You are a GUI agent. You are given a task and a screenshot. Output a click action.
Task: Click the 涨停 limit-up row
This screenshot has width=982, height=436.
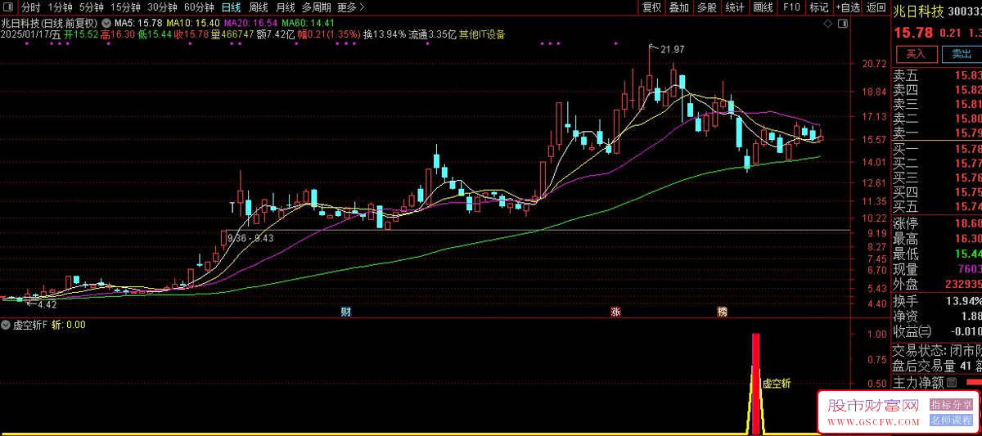point(937,223)
